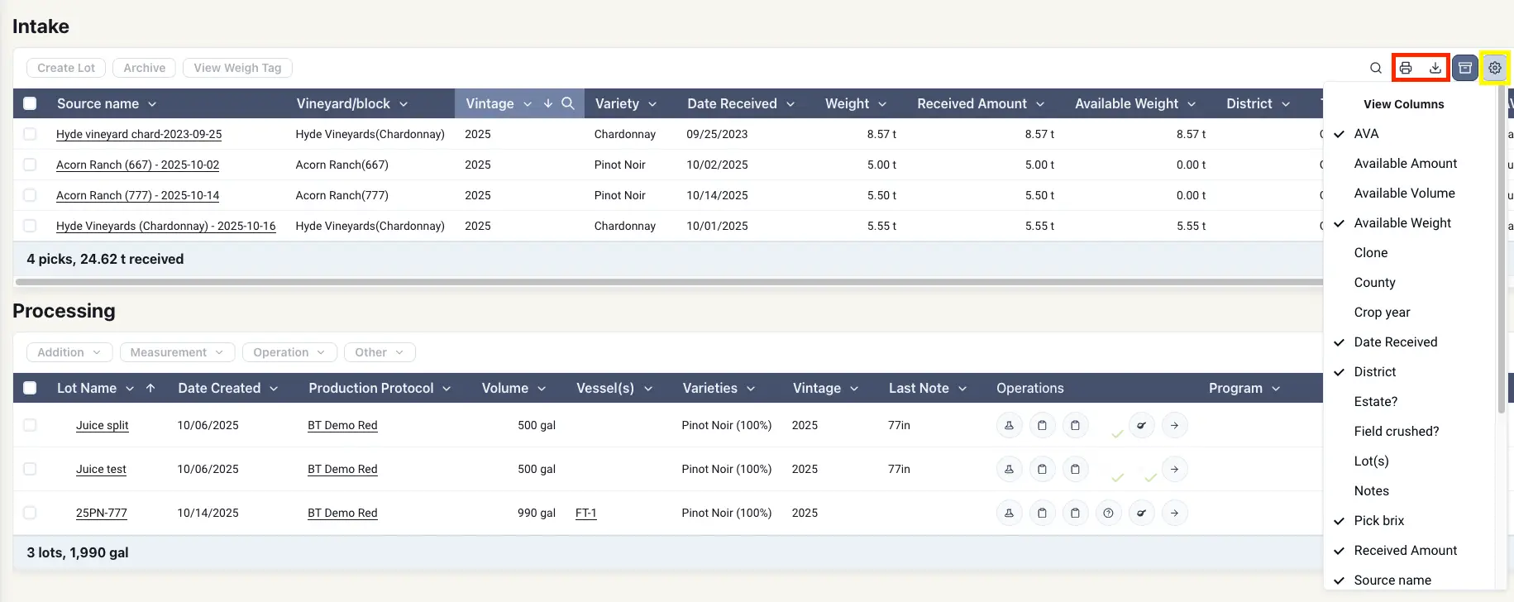
Task: Click the download export icon
Action: 1435,68
